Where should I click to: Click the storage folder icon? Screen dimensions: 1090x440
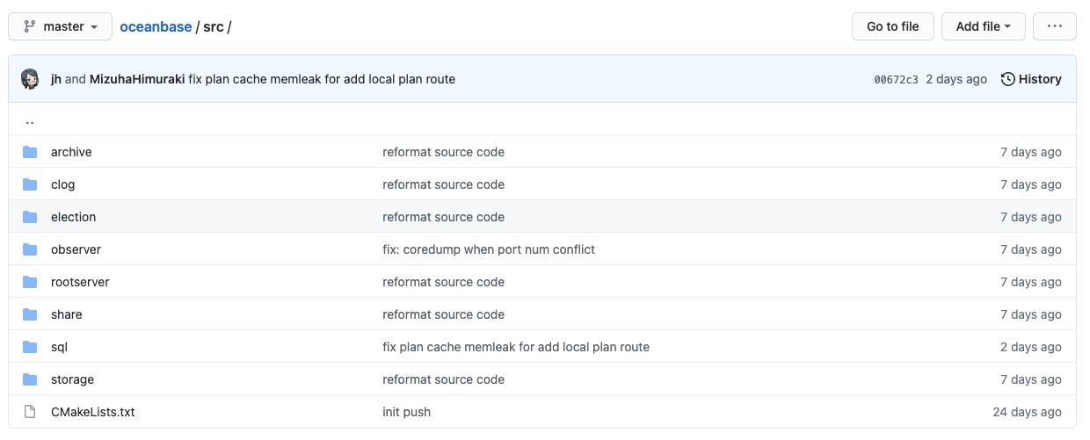30,379
